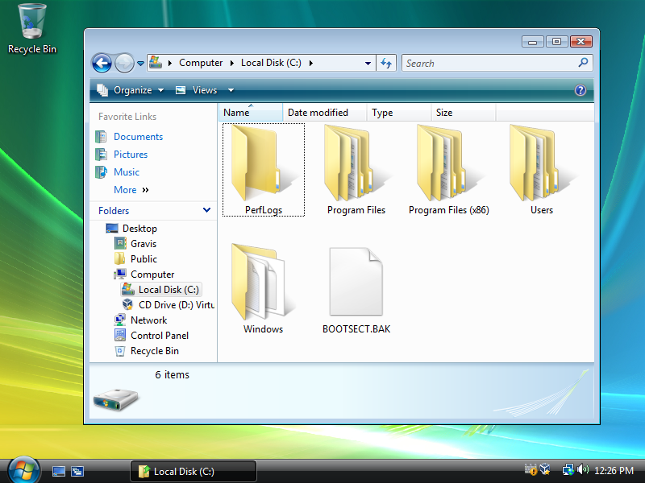Screen dimensions: 645x483
Task: Refresh the folder view
Action: pos(386,64)
